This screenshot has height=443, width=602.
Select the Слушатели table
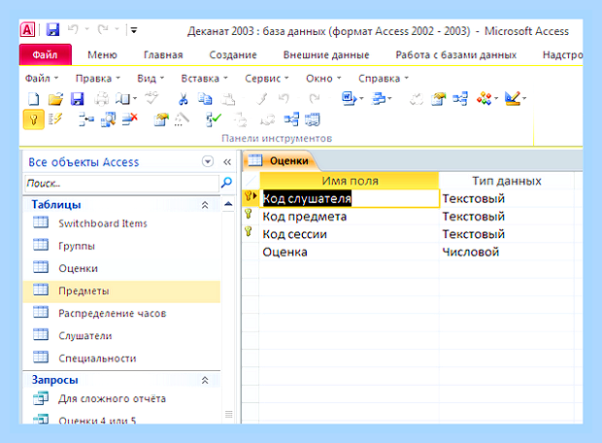[121, 336]
